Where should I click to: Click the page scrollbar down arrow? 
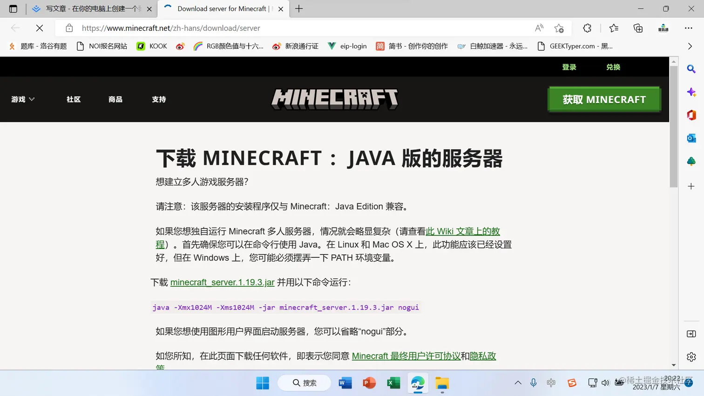674,365
